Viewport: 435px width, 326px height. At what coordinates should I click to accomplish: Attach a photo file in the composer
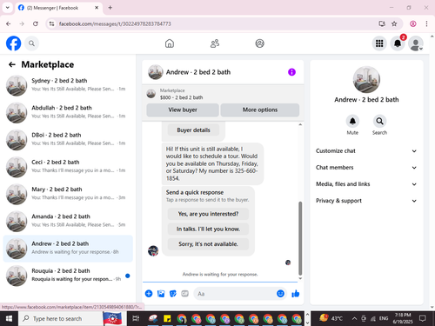coord(161,294)
